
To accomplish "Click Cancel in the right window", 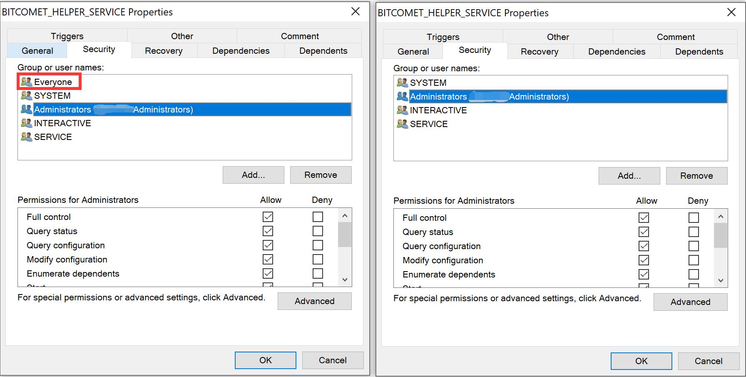I will pyautogui.click(x=709, y=361).
